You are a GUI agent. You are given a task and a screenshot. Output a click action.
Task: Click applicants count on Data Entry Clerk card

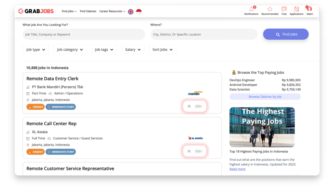click(x=195, y=106)
